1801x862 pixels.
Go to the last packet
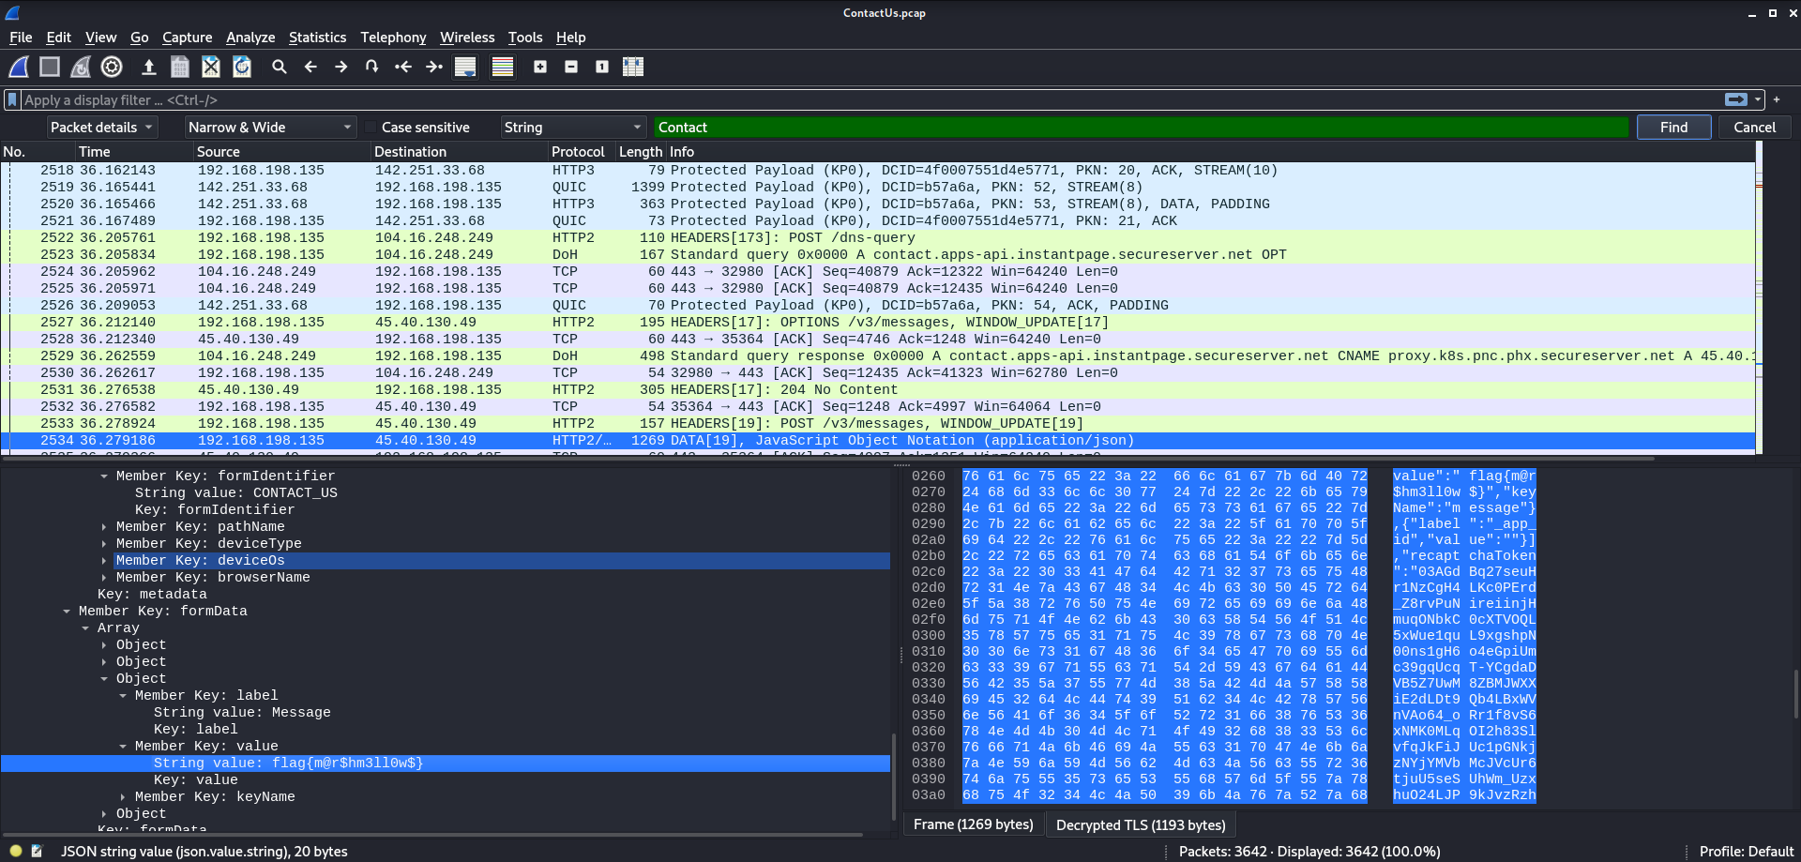(x=434, y=67)
